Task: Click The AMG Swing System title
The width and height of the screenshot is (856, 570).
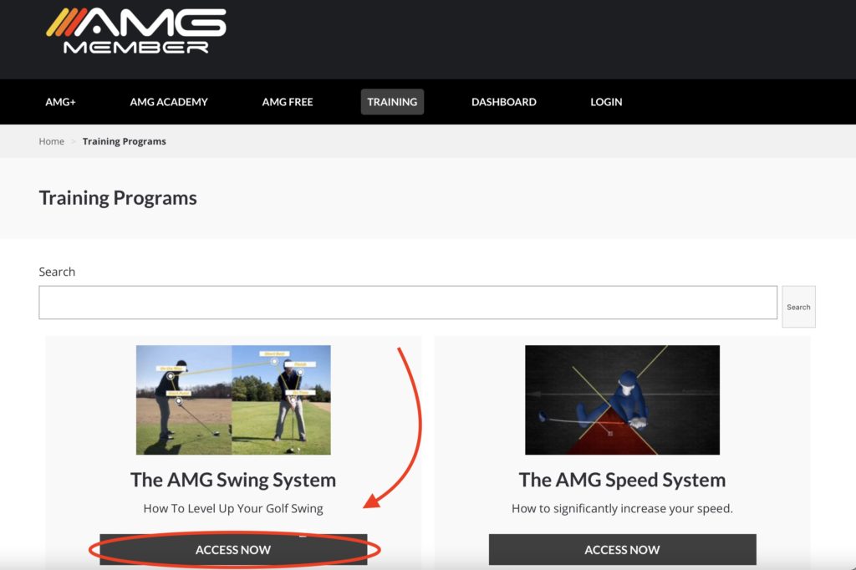Action: (233, 480)
